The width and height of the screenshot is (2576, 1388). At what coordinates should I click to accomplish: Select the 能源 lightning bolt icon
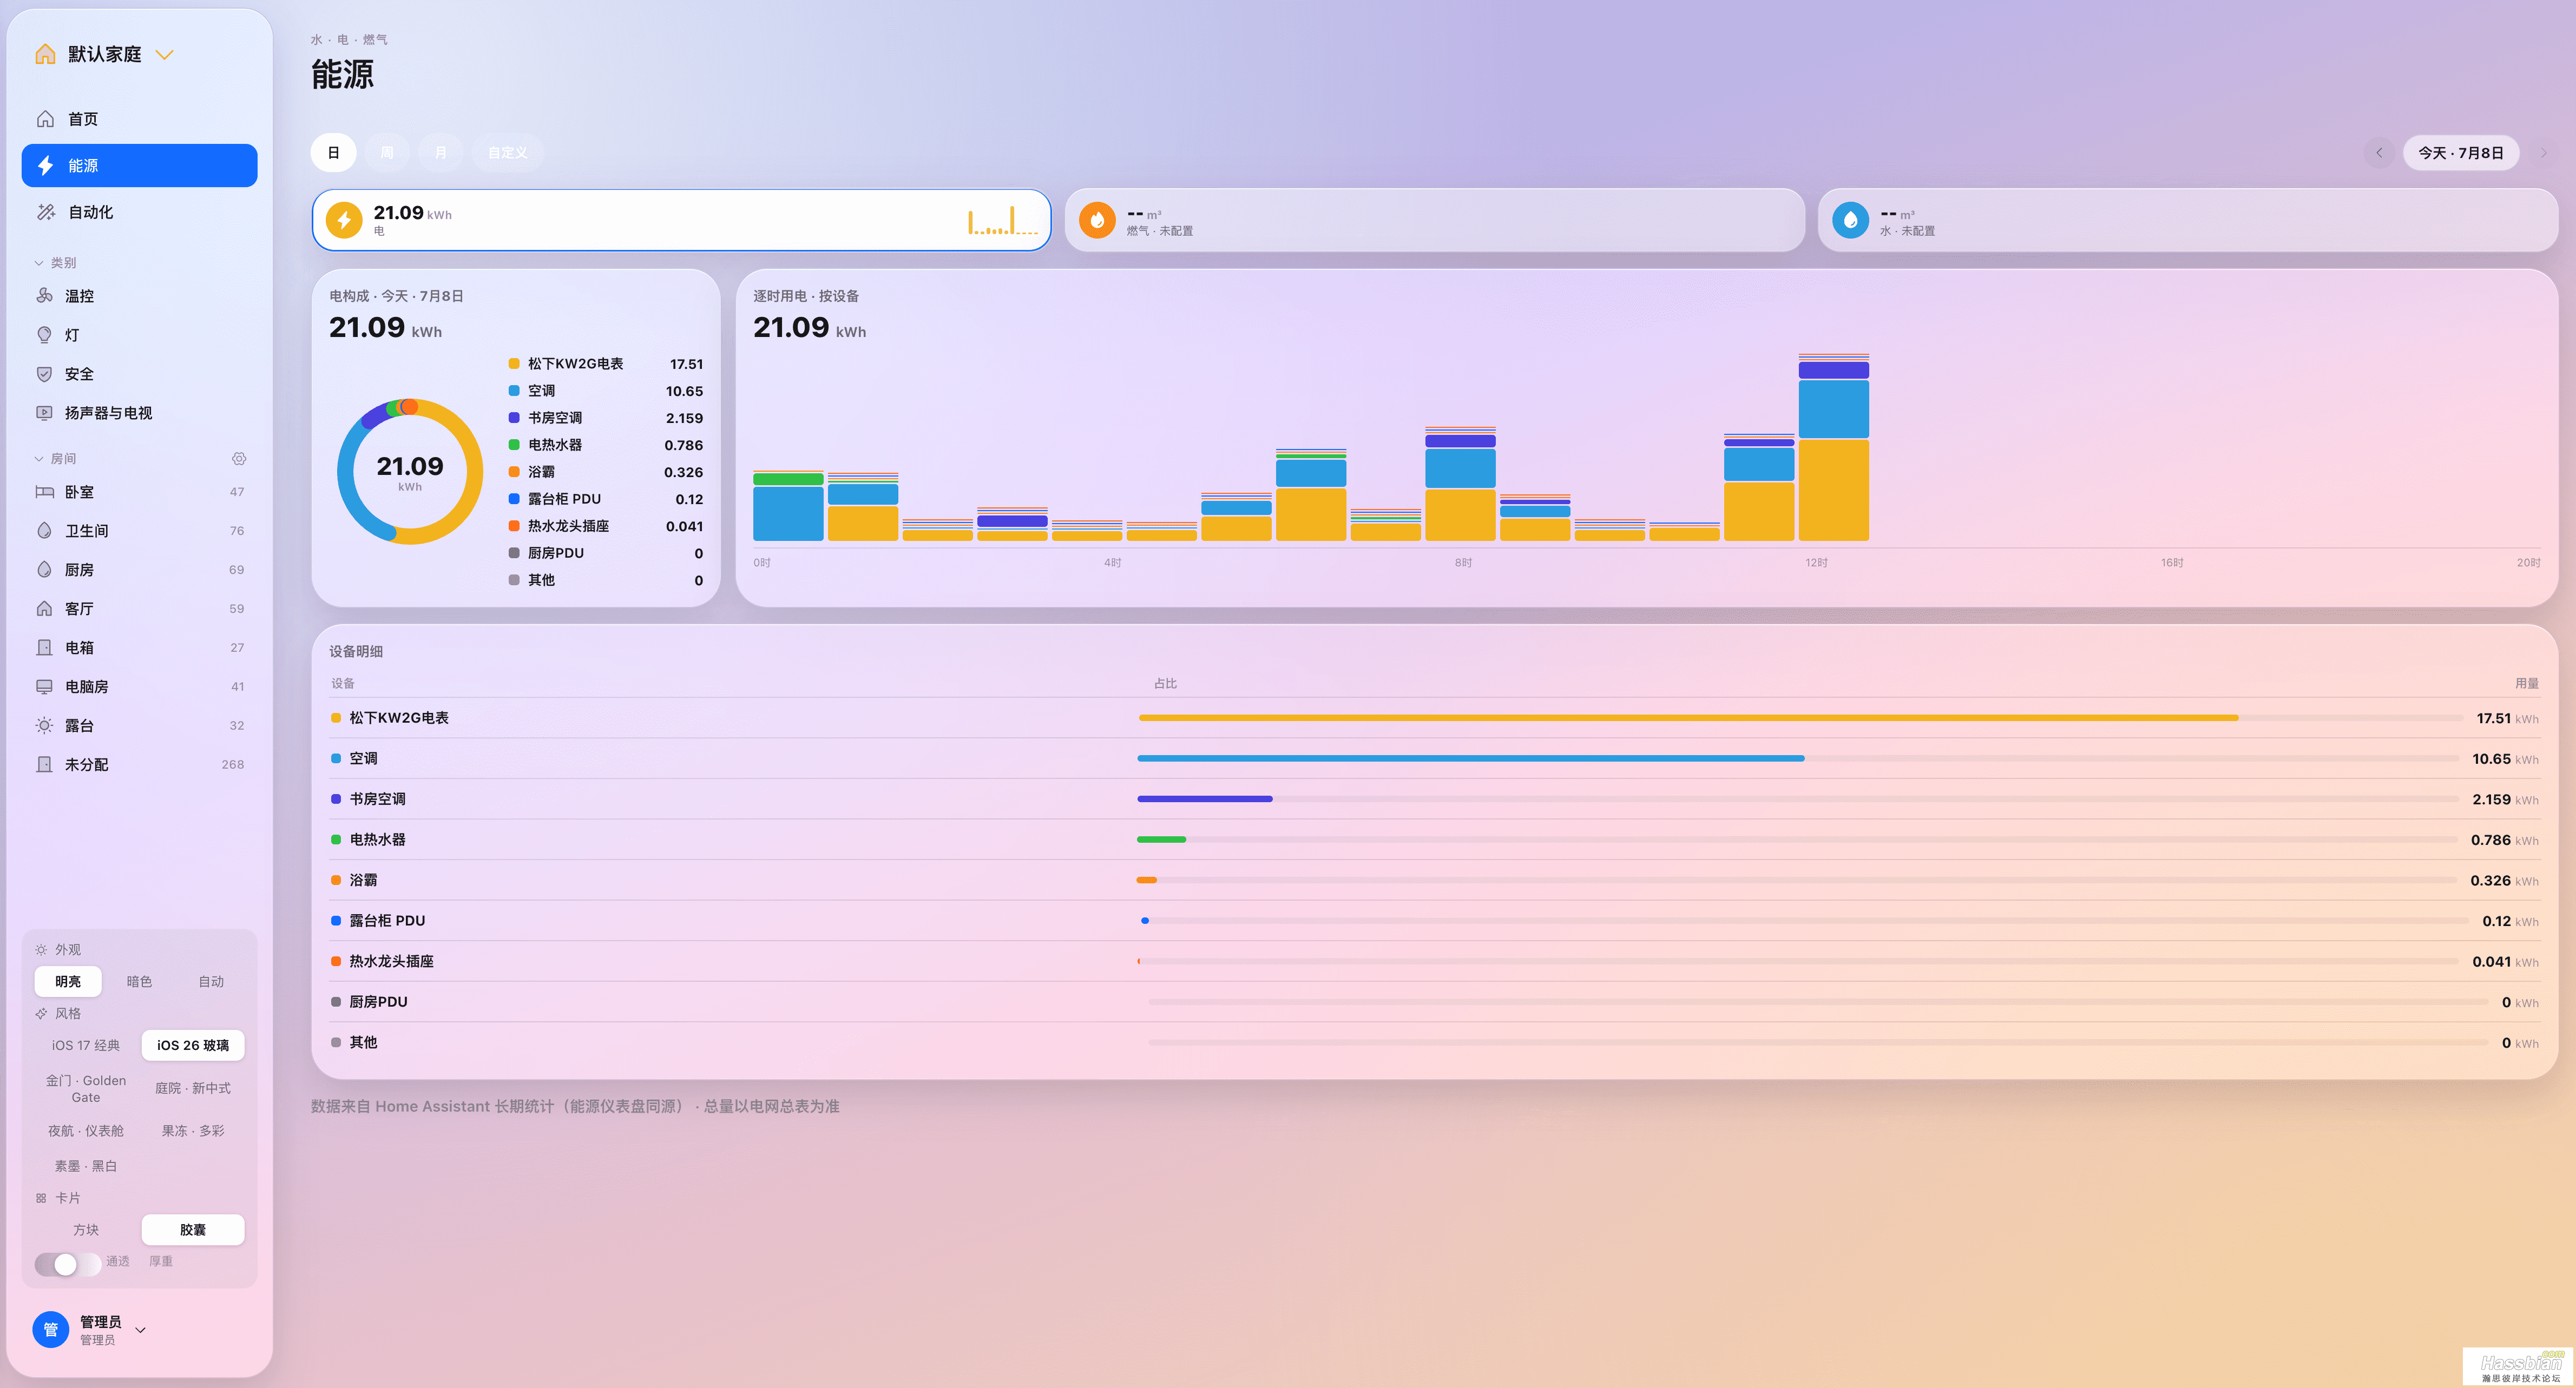click(x=45, y=165)
